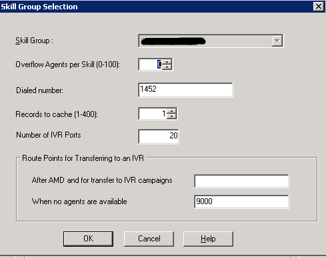Image resolution: width=326 pixels, height=258 pixels.
Task: Click the Route Points for Transferring group title
Action: click(83, 158)
